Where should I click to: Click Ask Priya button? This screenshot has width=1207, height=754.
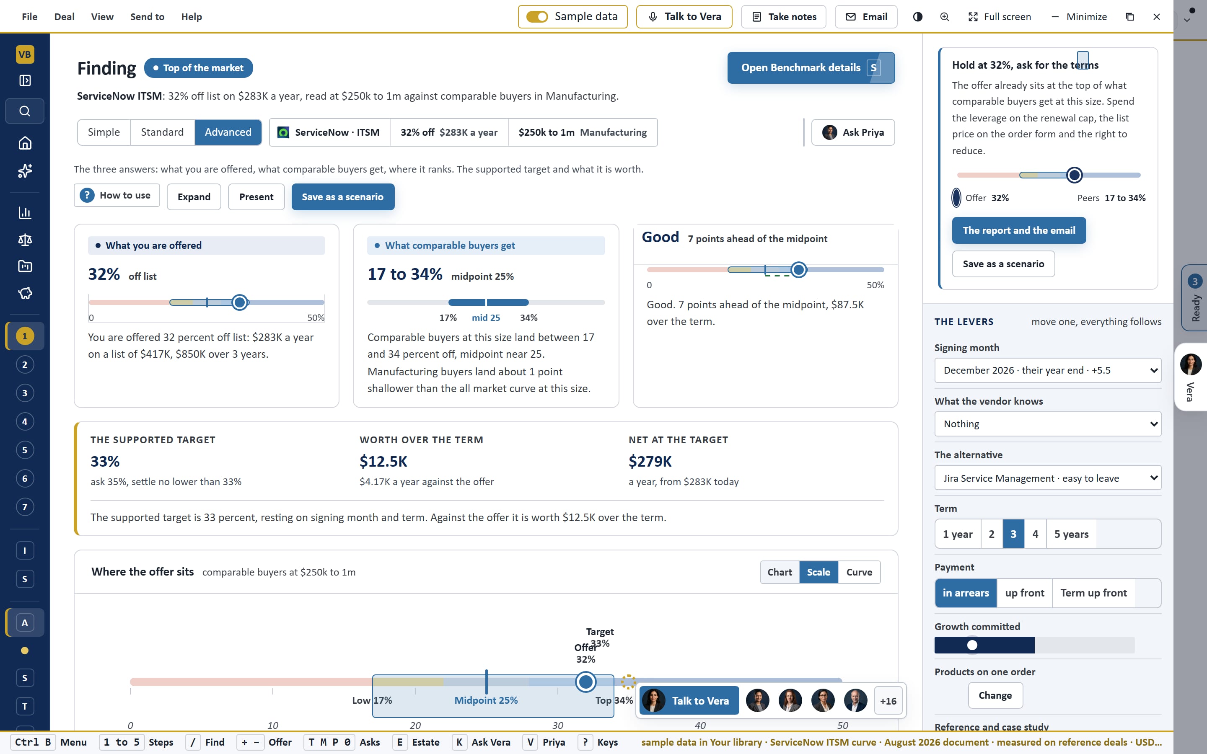853,133
